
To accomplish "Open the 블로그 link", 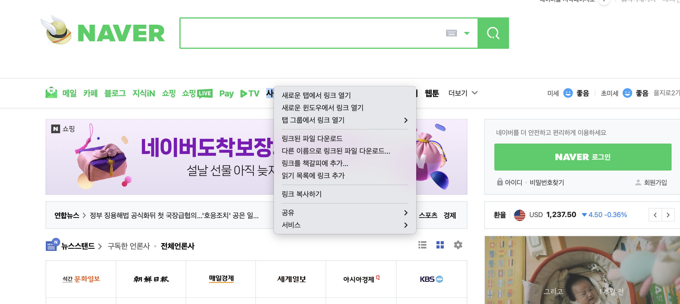I will [x=115, y=93].
